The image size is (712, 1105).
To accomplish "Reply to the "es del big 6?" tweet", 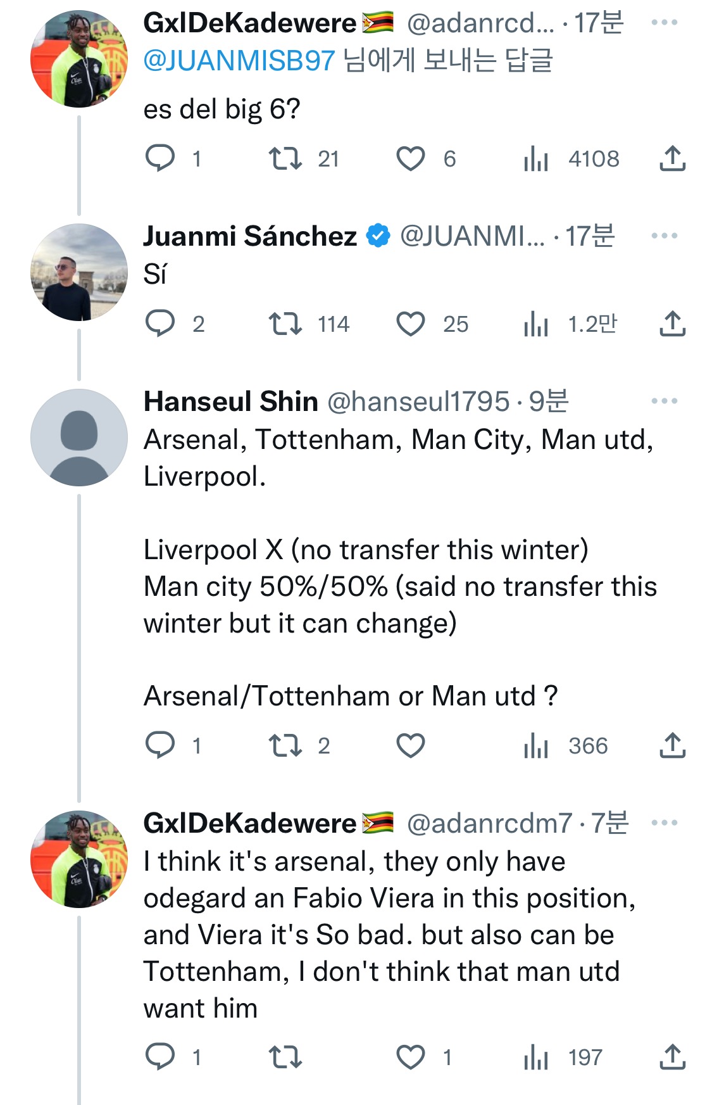I will coord(160,158).
